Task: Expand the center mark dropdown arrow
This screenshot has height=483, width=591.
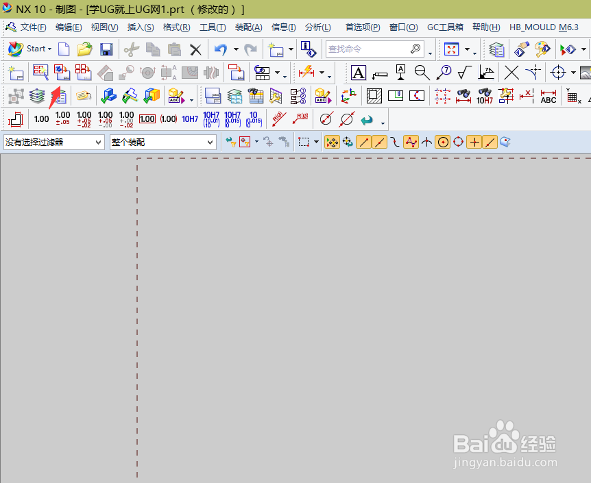Action: click(x=573, y=73)
